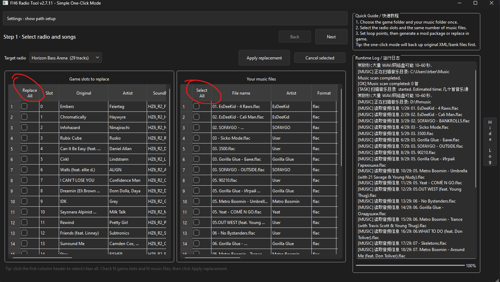
Task: Click the Cancel selected button
Action: [320, 58]
